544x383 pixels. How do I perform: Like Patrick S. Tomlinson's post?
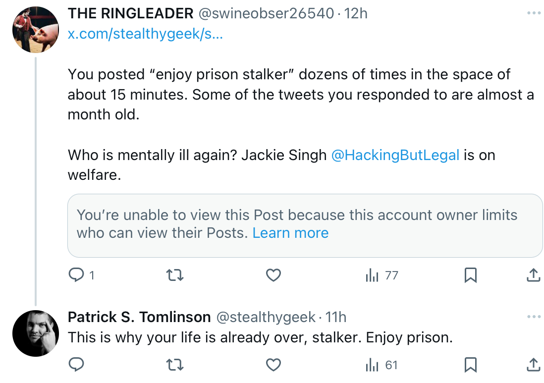[x=273, y=365]
